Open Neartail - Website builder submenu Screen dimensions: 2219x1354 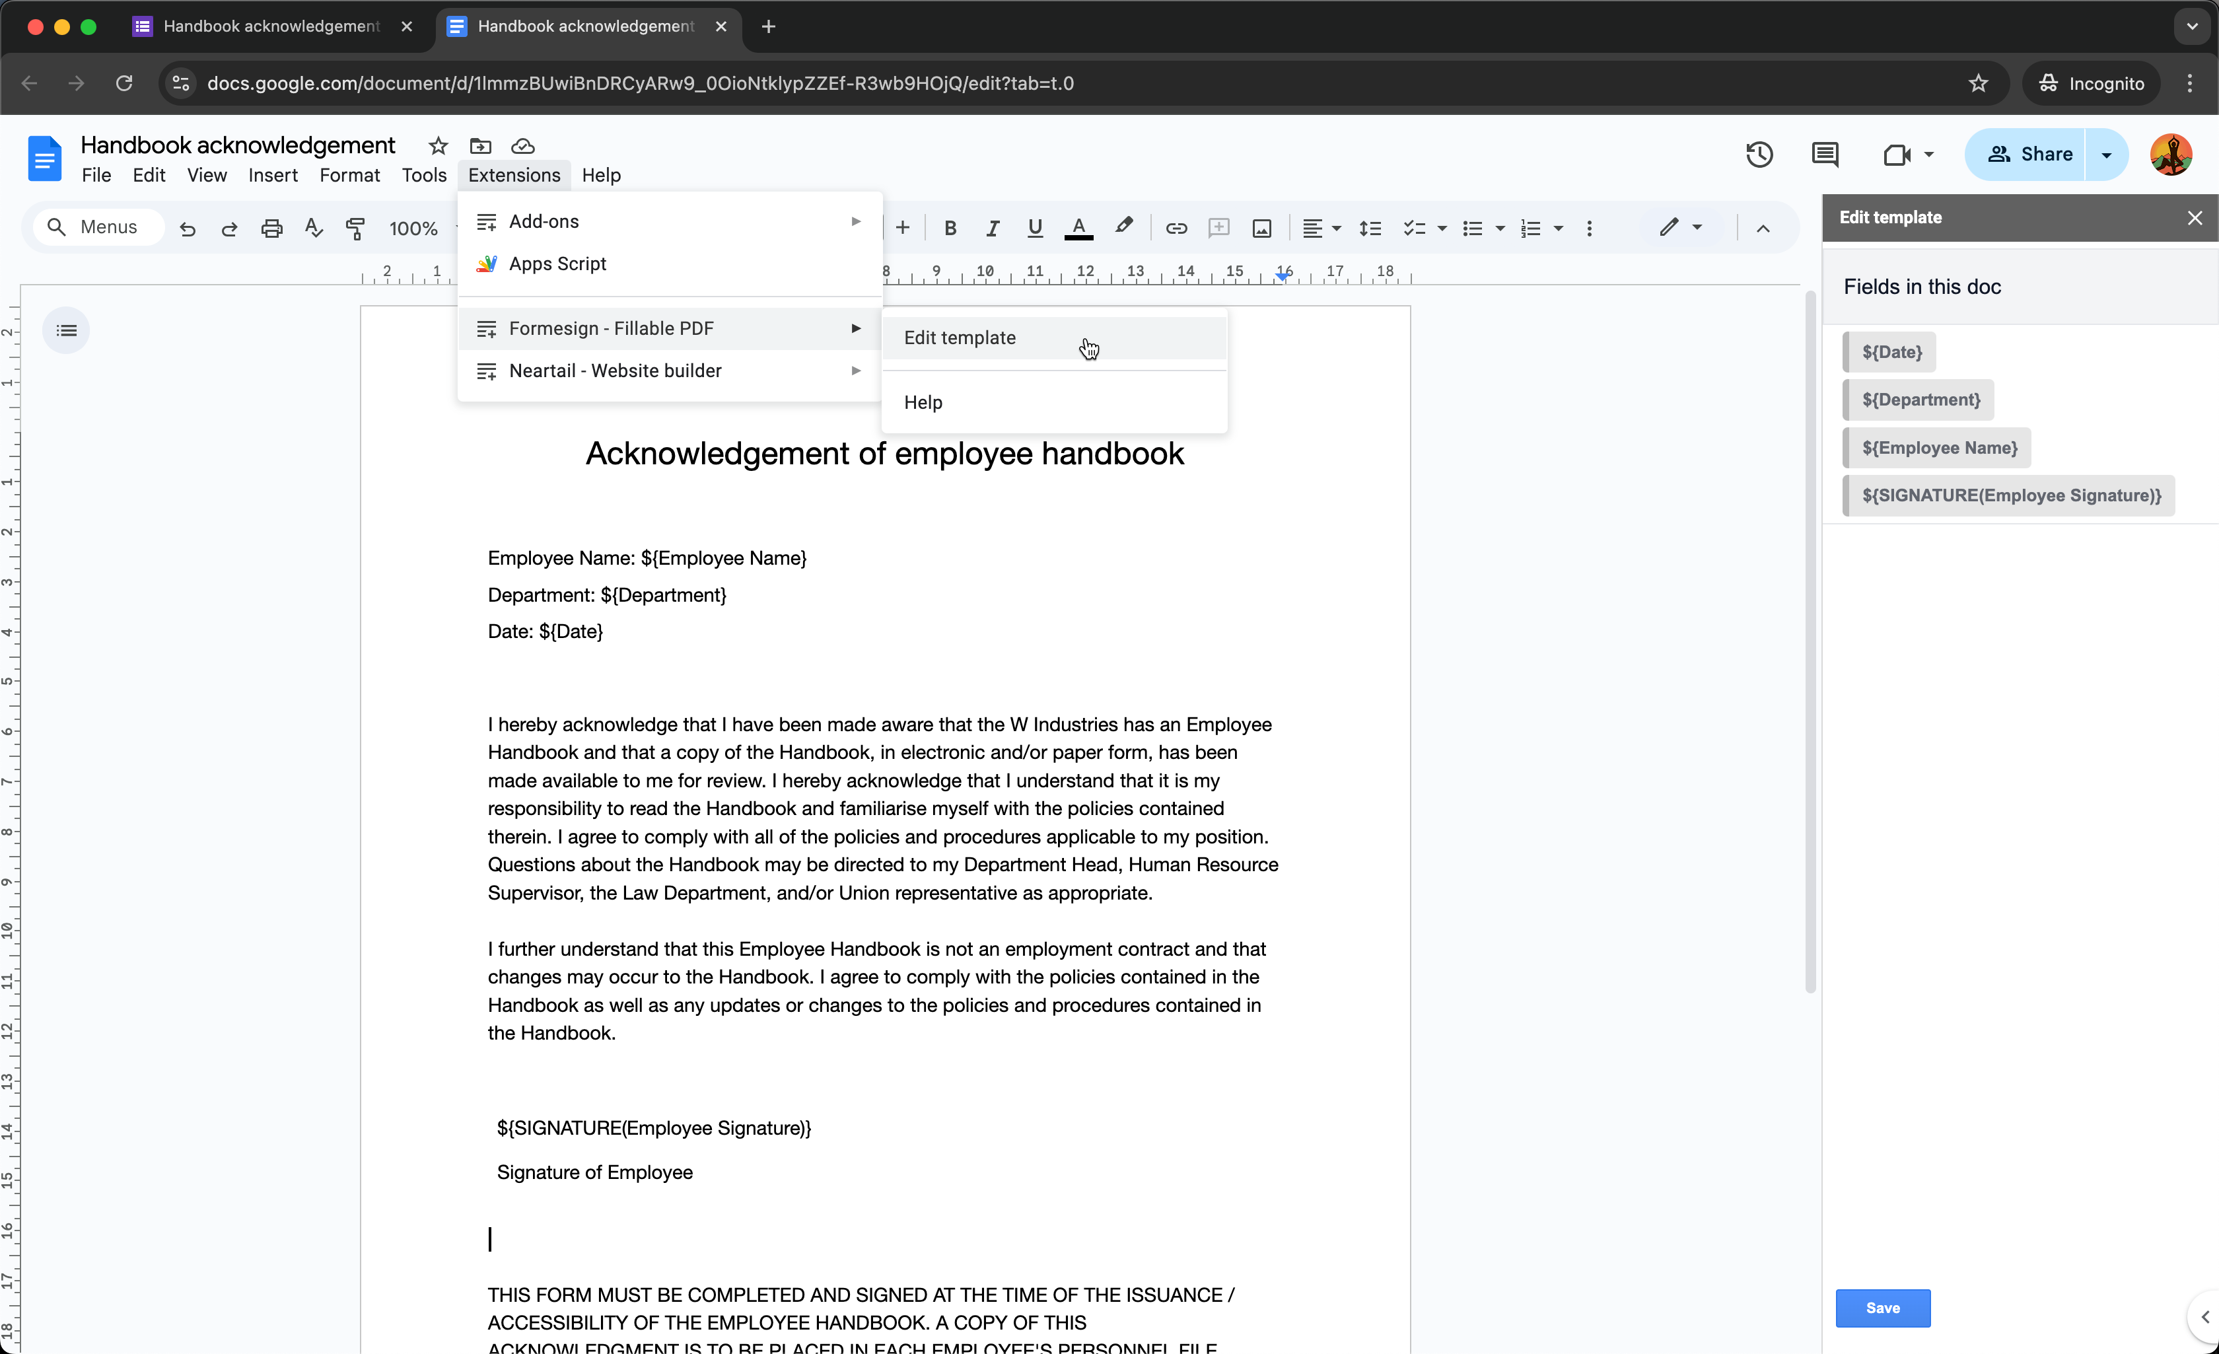coord(615,371)
